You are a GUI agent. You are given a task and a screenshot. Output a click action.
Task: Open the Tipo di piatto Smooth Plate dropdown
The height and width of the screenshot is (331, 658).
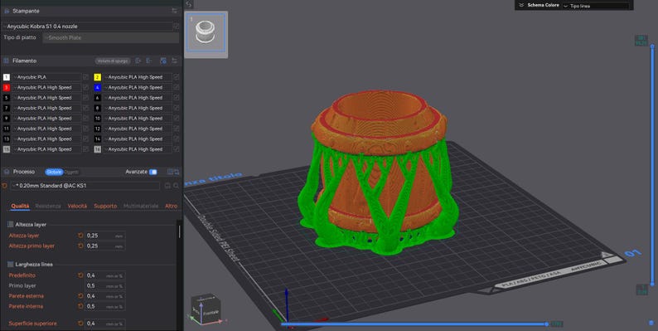111,37
